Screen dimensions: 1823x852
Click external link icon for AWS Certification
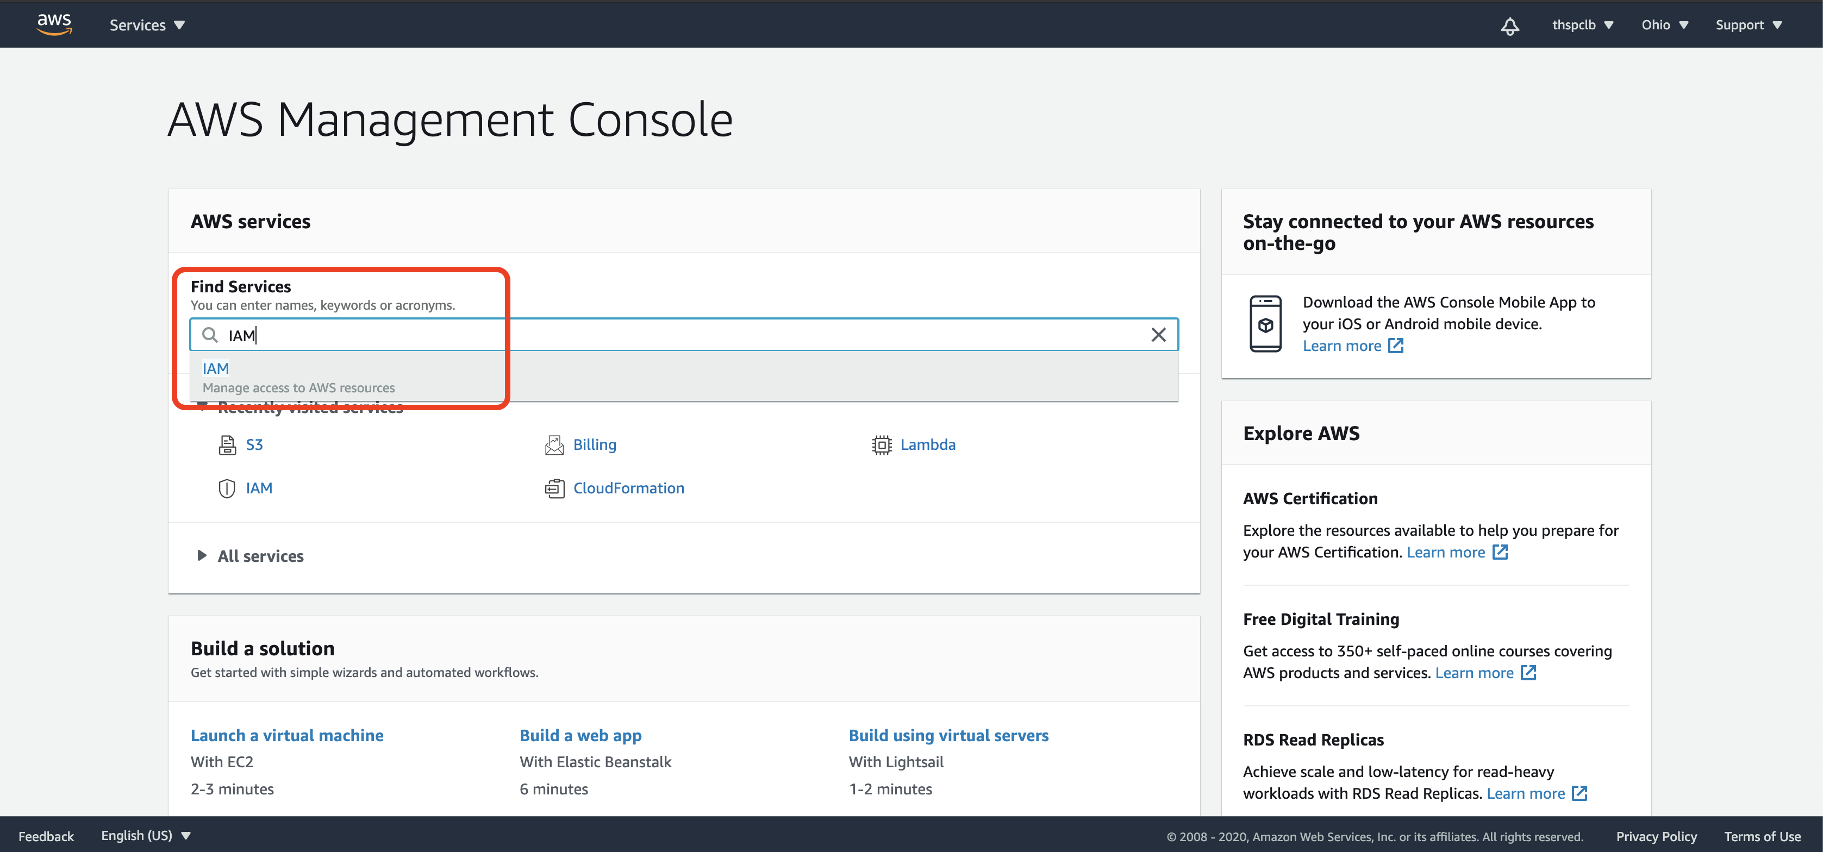[x=1500, y=553]
